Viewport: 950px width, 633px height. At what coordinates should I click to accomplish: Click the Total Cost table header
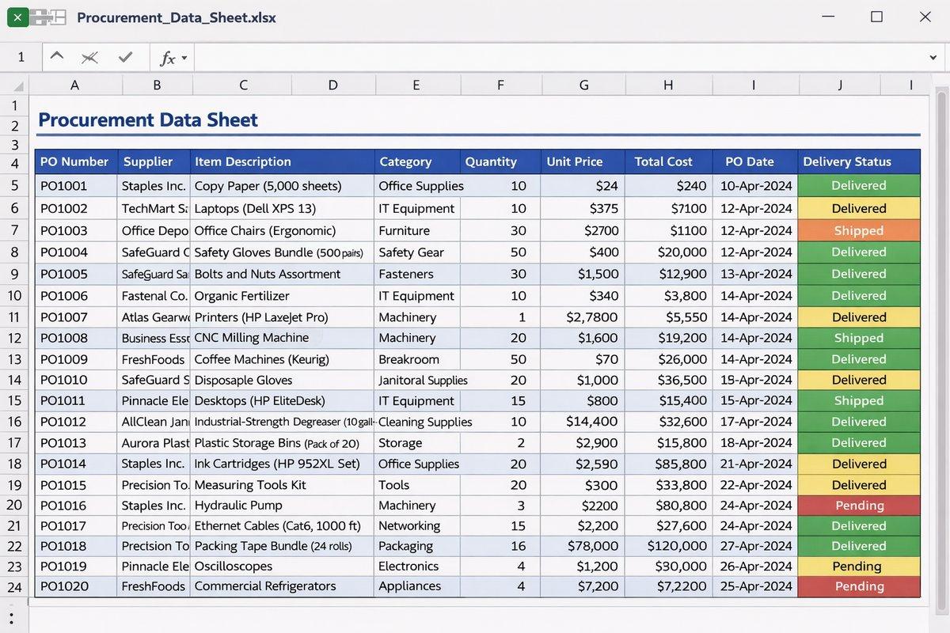pyautogui.click(x=670, y=161)
